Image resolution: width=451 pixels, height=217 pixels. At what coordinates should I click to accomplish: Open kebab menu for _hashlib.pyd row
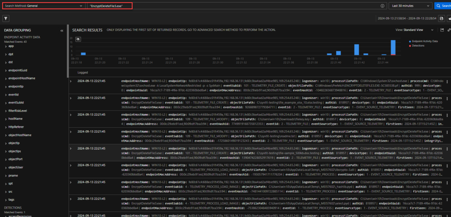click(x=447, y=183)
